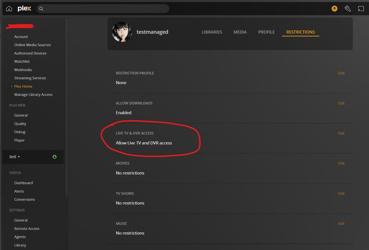Switch to the Libraries tab
The width and height of the screenshot is (369, 250).
[x=212, y=32]
